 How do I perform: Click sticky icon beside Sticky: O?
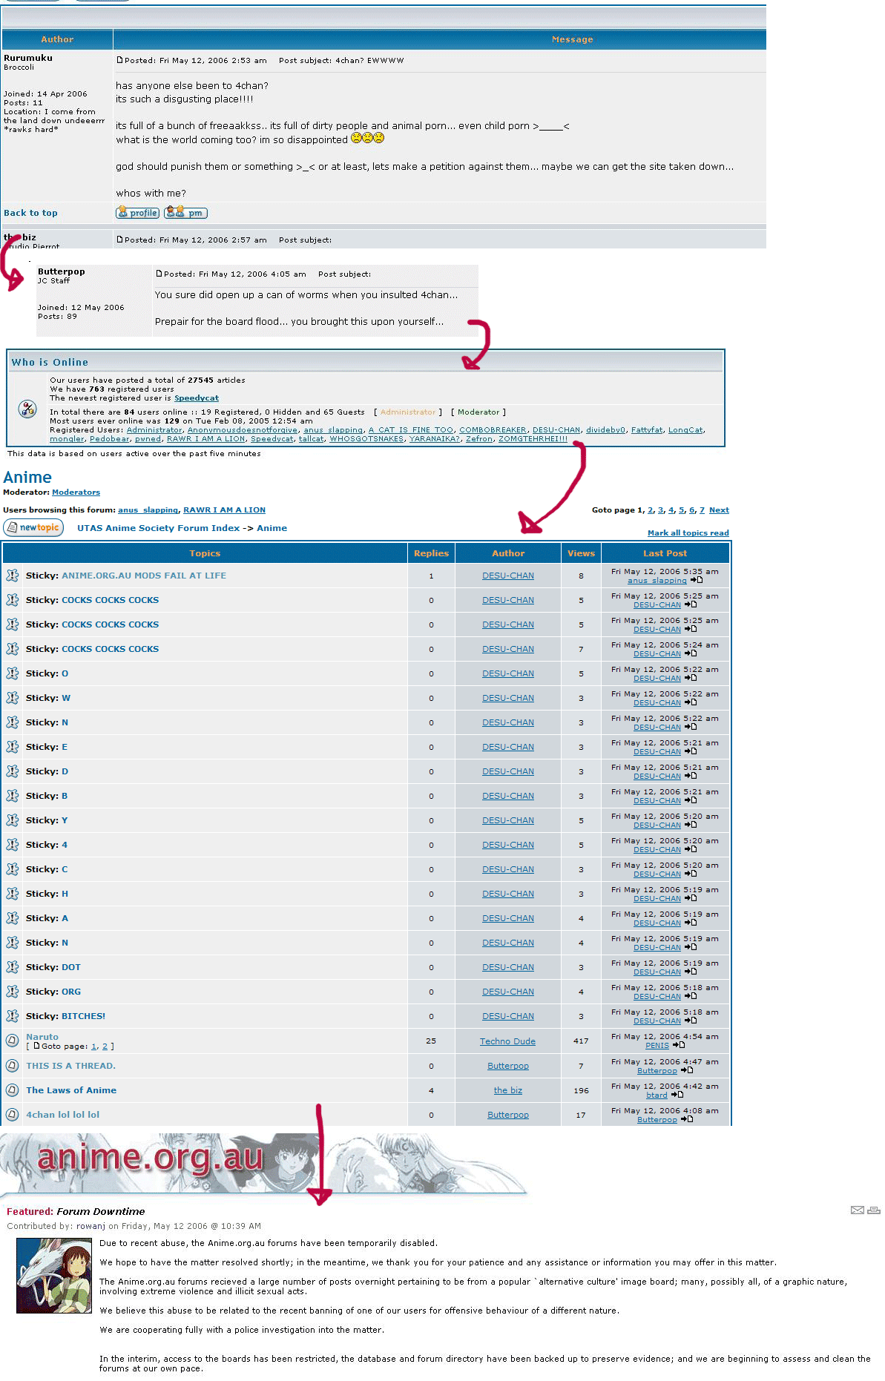pyautogui.click(x=13, y=673)
